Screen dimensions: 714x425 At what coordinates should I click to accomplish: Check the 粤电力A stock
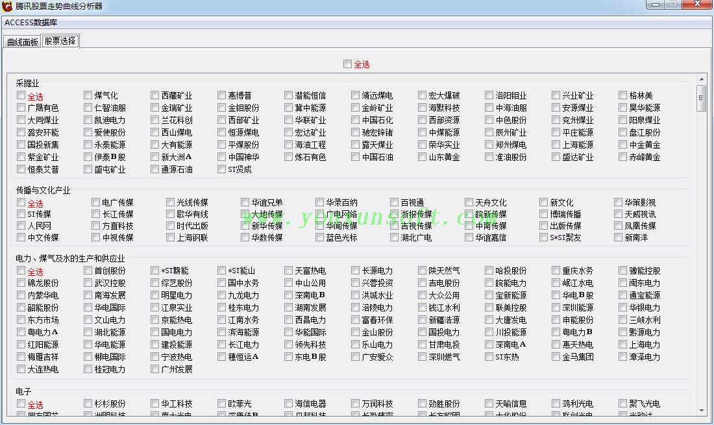(21, 332)
